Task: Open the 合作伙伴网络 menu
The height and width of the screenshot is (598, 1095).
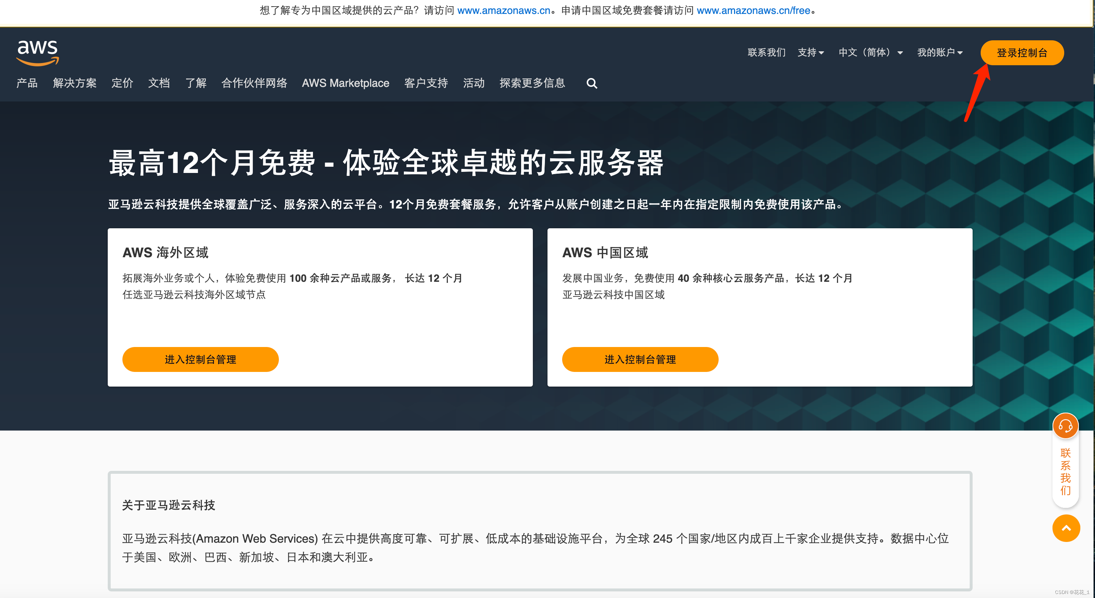Action: tap(254, 83)
